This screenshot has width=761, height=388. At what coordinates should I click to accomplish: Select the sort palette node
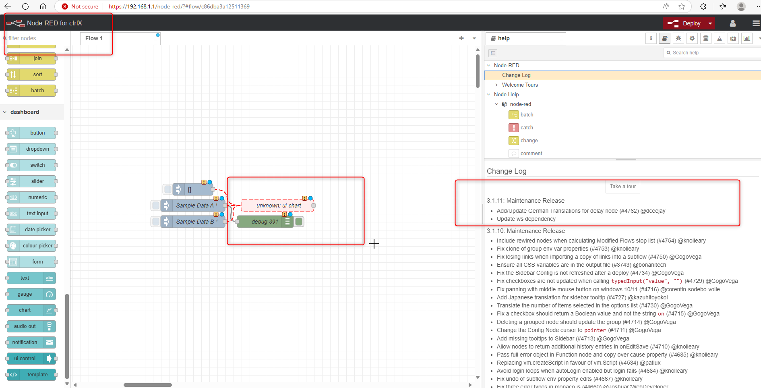[31, 75]
